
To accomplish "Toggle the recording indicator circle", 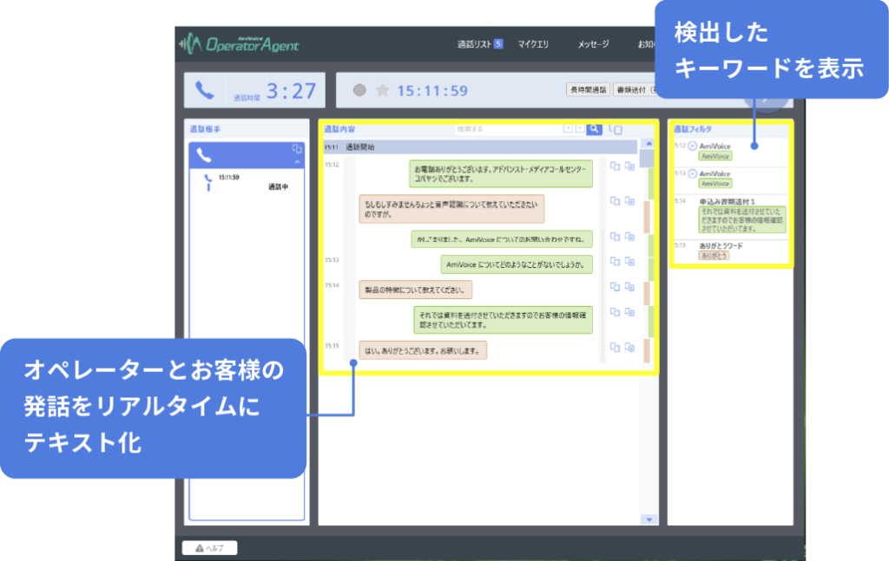I will point(359,88).
